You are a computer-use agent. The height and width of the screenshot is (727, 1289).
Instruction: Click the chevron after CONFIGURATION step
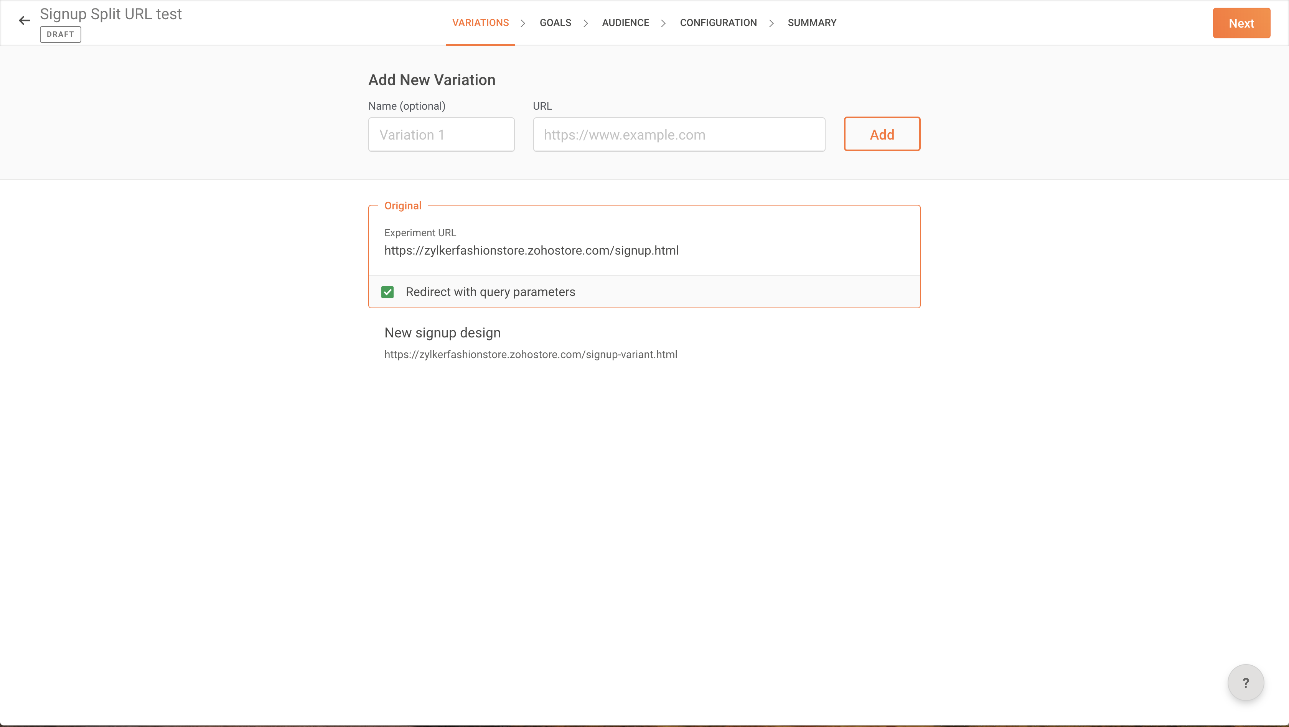click(x=771, y=23)
